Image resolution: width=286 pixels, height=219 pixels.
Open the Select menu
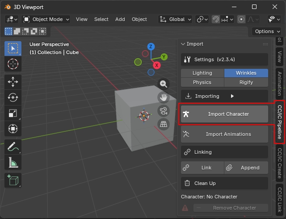(101, 19)
